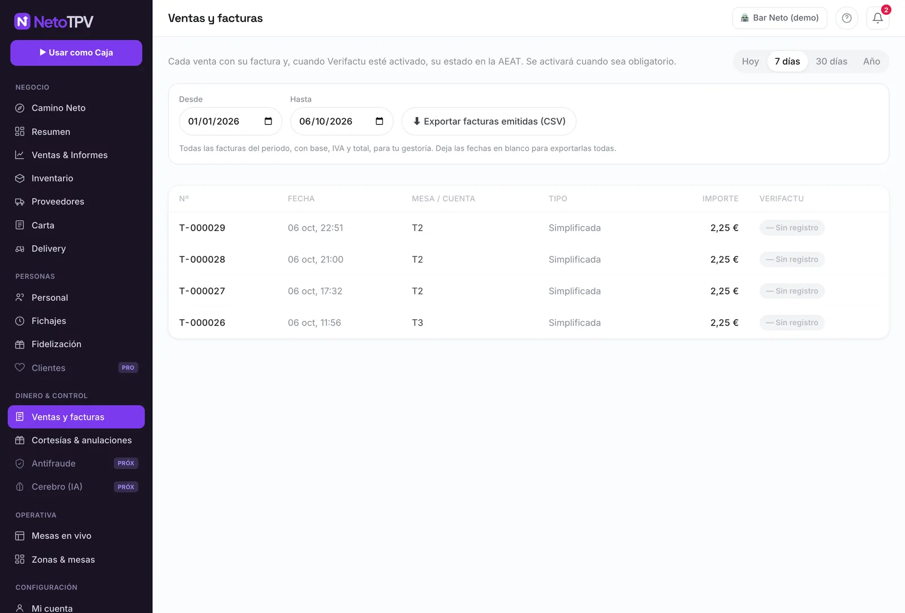The width and height of the screenshot is (905, 613).
Task: Click Sin registro badge for T-000026
Action: click(792, 323)
